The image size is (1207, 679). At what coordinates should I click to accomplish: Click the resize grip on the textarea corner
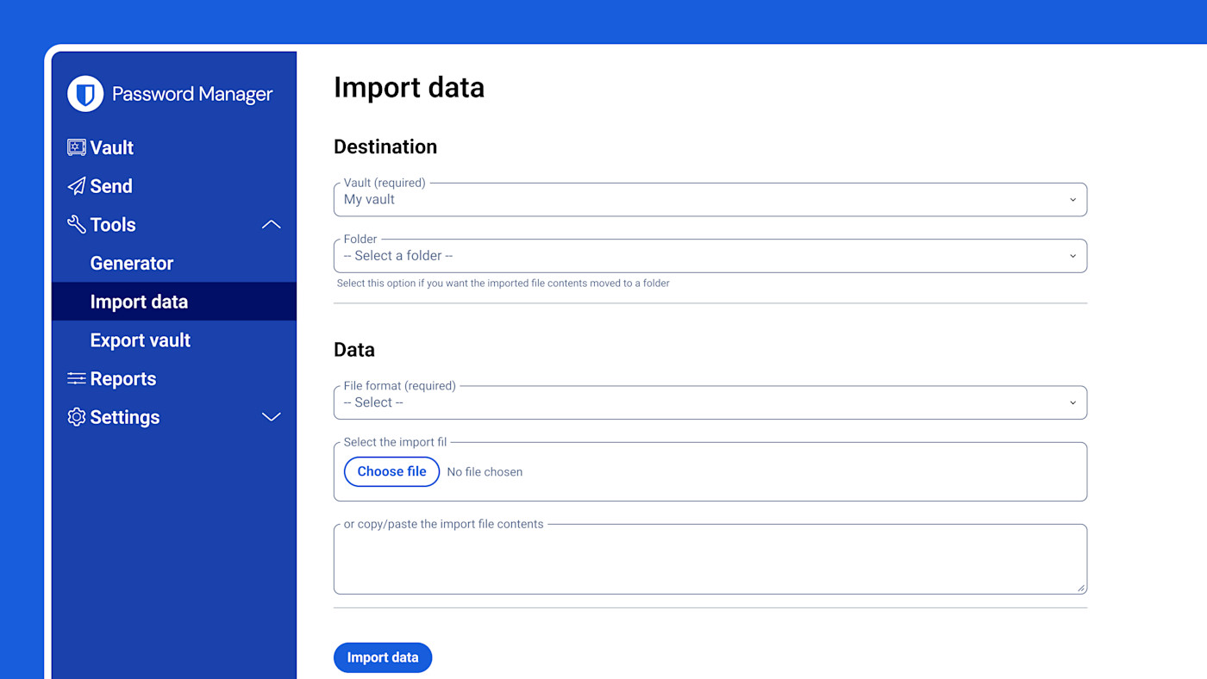pyautogui.click(x=1080, y=588)
